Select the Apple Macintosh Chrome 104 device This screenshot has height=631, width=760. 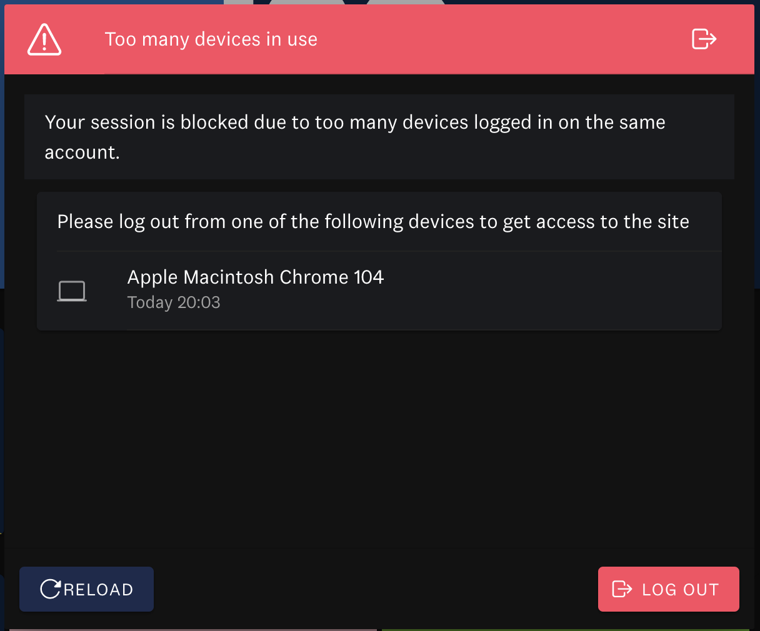coord(255,277)
